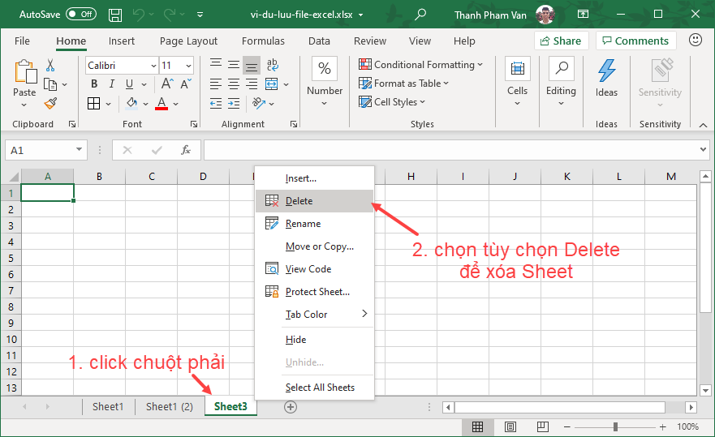This screenshot has width=715, height=437.
Task: Open the Cells group button
Action: (x=517, y=69)
